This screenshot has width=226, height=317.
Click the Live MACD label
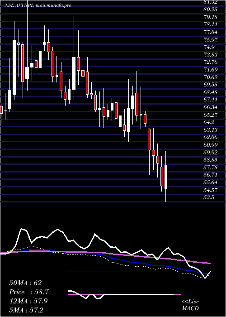tap(190, 305)
